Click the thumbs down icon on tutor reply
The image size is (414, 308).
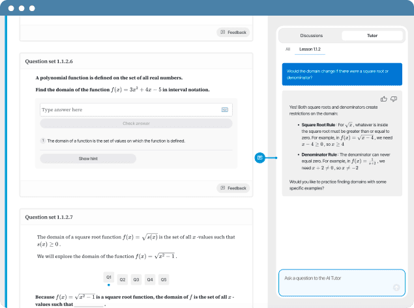(394, 98)
